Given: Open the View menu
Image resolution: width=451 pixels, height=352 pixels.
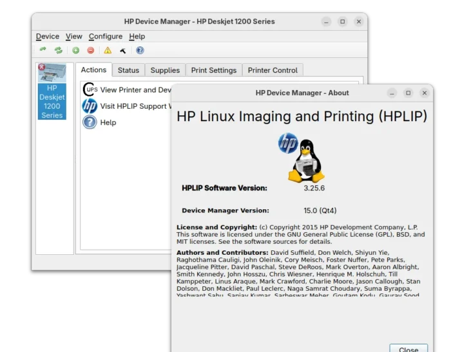Looking at the screenshot, I should tap(74, 37).
